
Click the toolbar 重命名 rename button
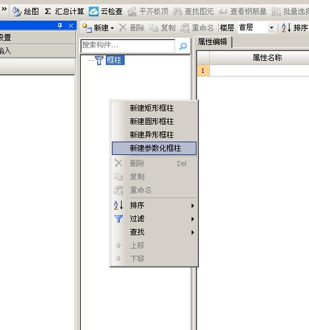click(196, 28)
